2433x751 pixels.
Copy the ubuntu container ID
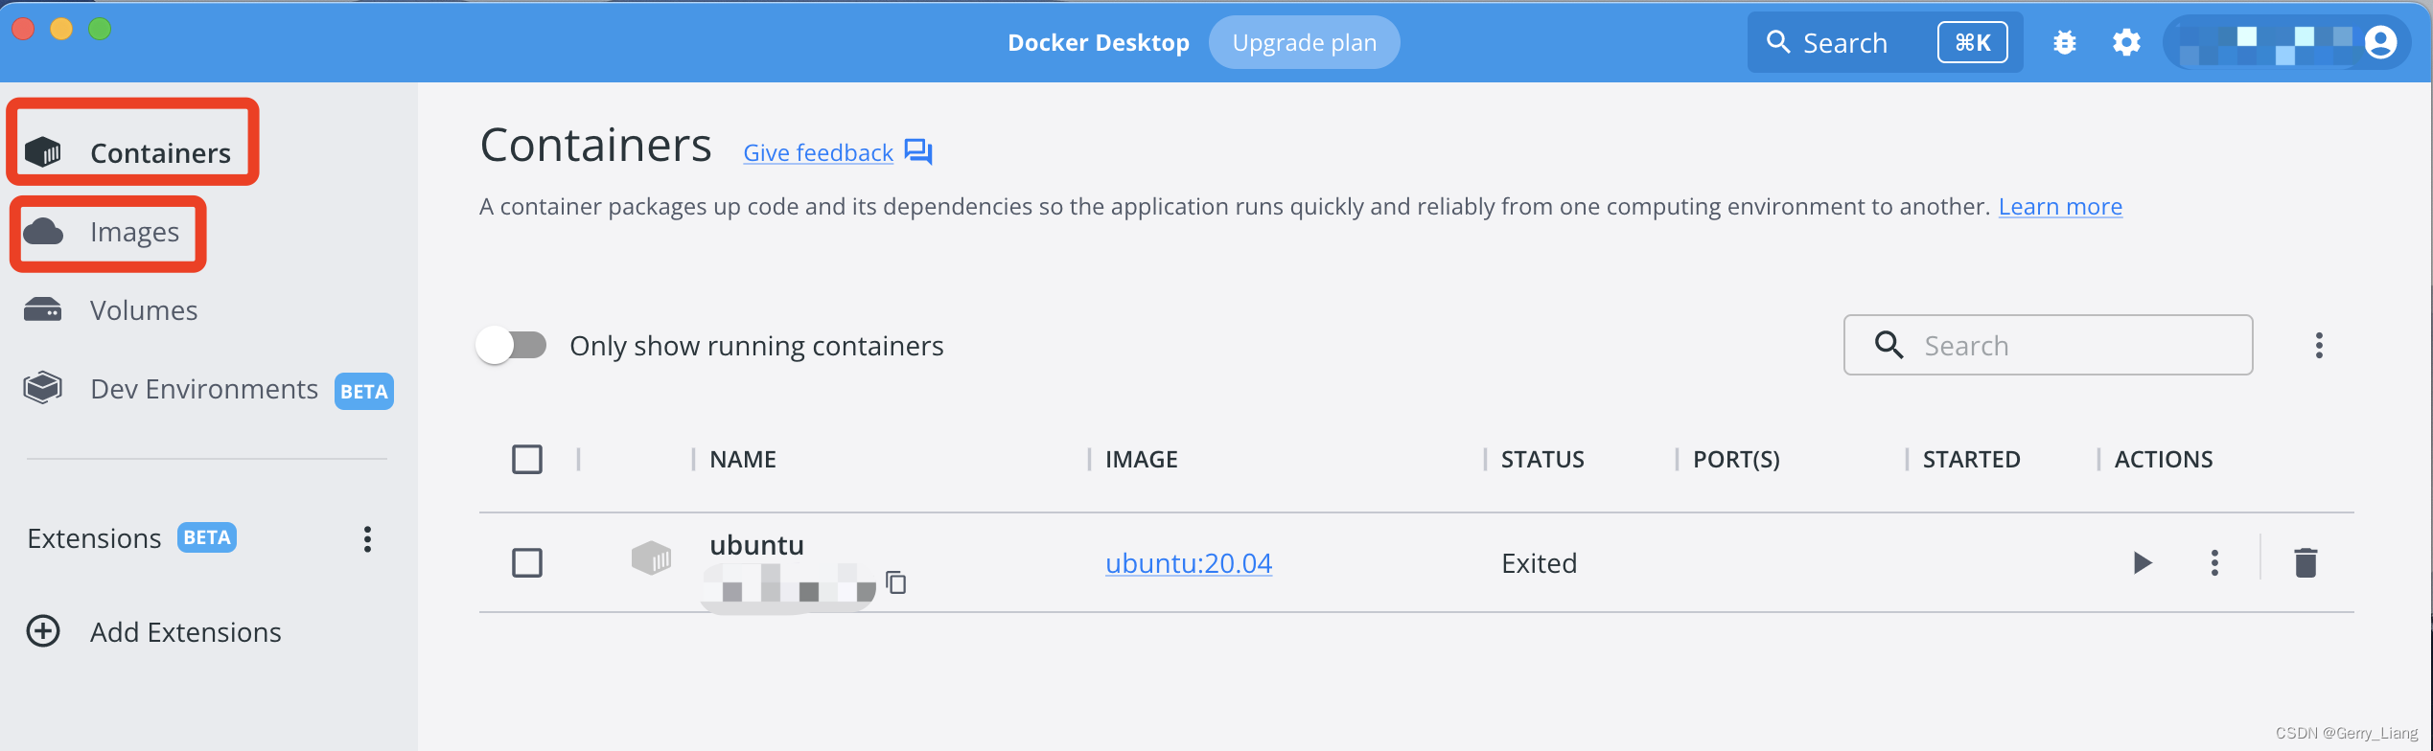pyautogui.click(x=896, y=581)
